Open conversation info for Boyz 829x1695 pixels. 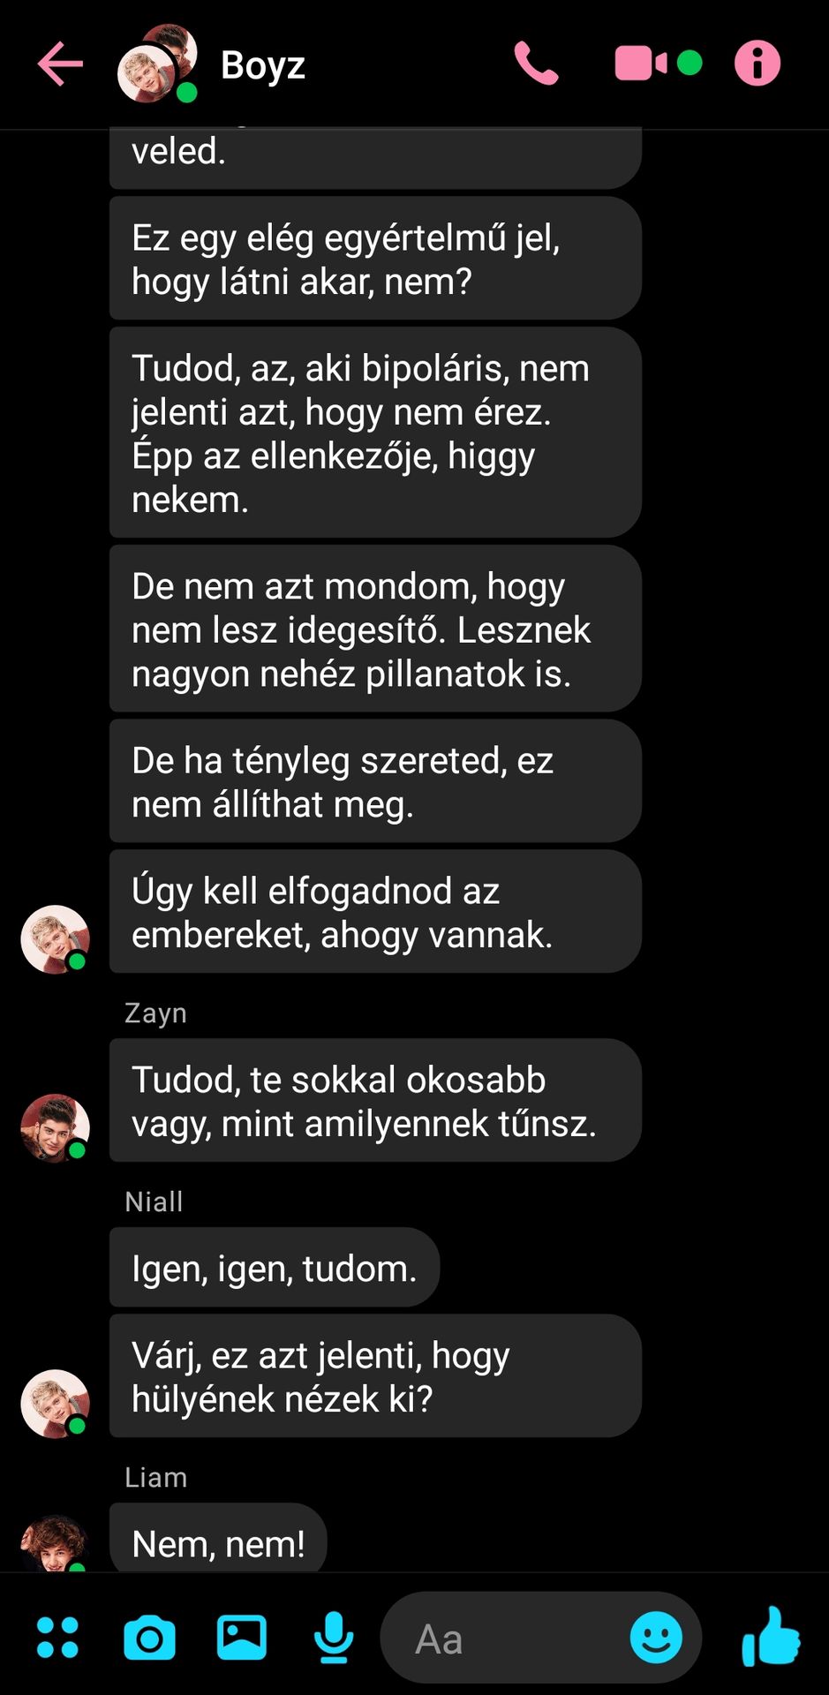757,64
